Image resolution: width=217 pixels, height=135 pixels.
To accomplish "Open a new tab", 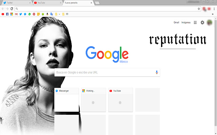I will pyautogui.click(x=97, y=3).
